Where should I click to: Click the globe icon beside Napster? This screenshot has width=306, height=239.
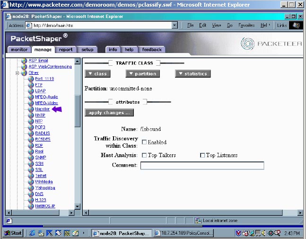click(x=31, y=109)
